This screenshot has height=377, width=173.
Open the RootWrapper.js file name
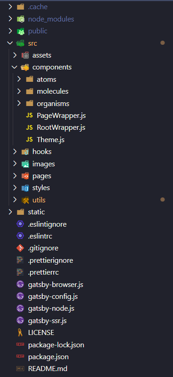(61, 128)
